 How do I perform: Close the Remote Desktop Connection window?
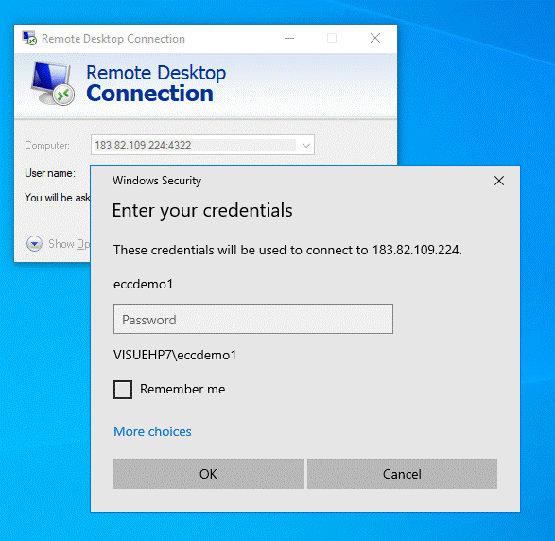pos(375,38)
